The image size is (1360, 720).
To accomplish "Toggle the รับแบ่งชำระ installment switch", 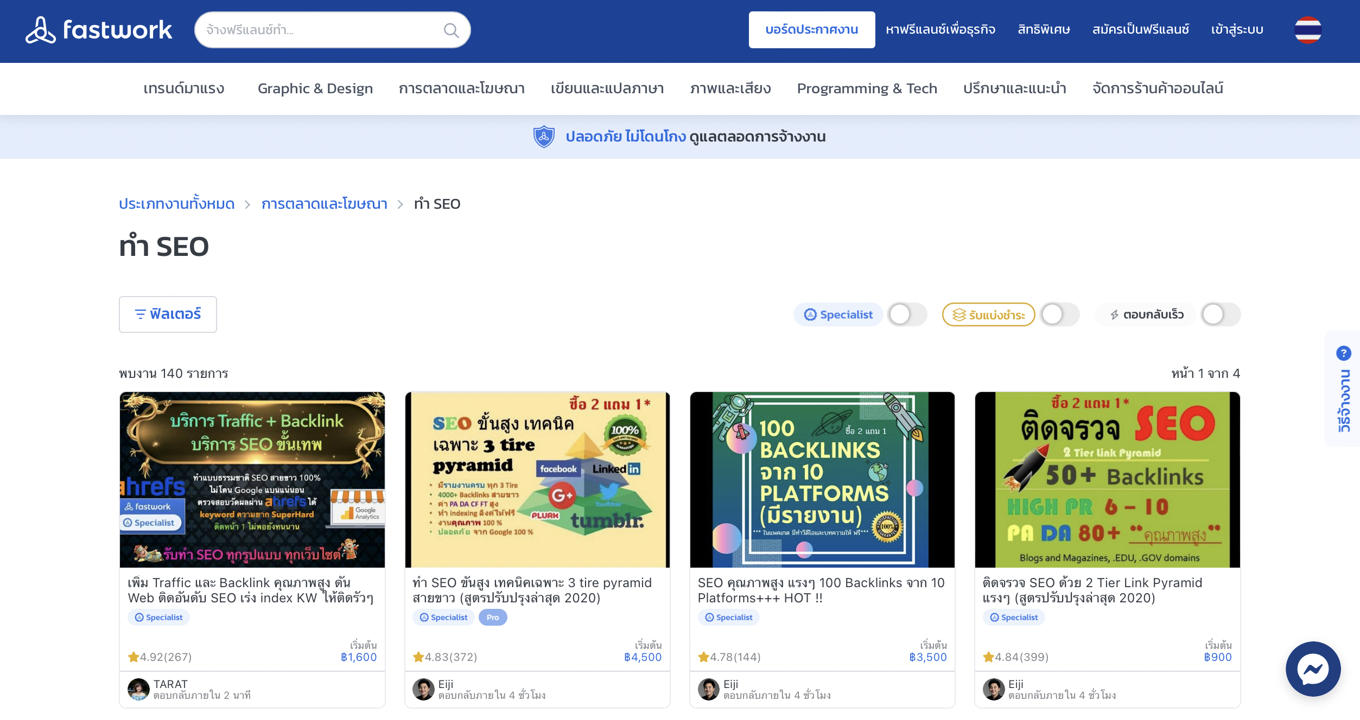I will (x=1059, y=314).
